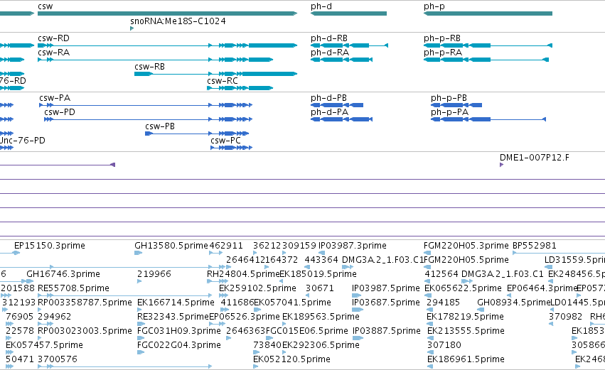Open EST EK292306.5prime
The height and width of the screenshot is (370, 605).
click(321, 345)
